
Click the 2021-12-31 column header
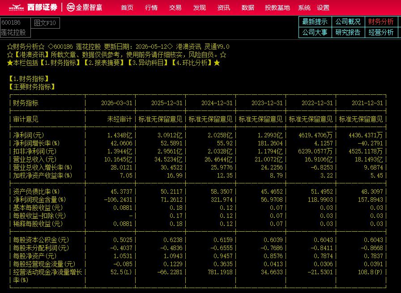pyautogui.click(x=367, y=103)
